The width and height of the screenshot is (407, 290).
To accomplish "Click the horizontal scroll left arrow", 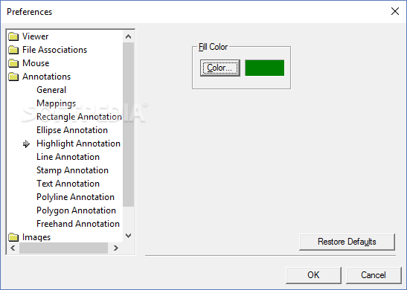I will (x=13, y=248).
